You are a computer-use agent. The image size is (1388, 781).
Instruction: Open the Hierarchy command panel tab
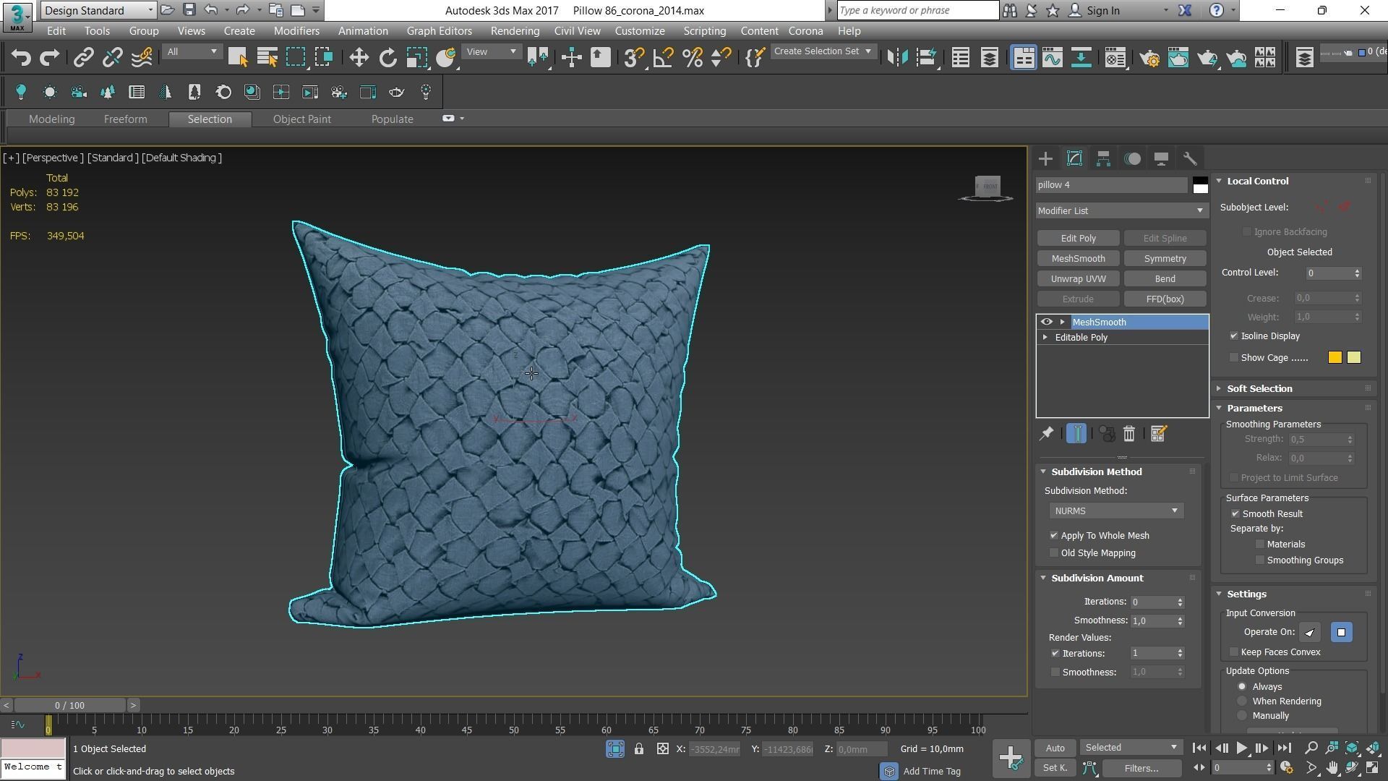(x=1103, y=159)
